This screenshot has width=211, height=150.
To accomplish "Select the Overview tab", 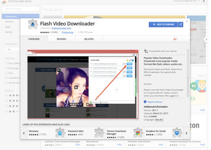I will tap(34, 39).
